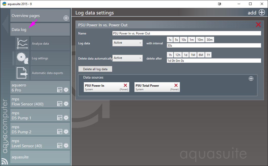Click the Automatic data exports icon

tap(22, 73)
